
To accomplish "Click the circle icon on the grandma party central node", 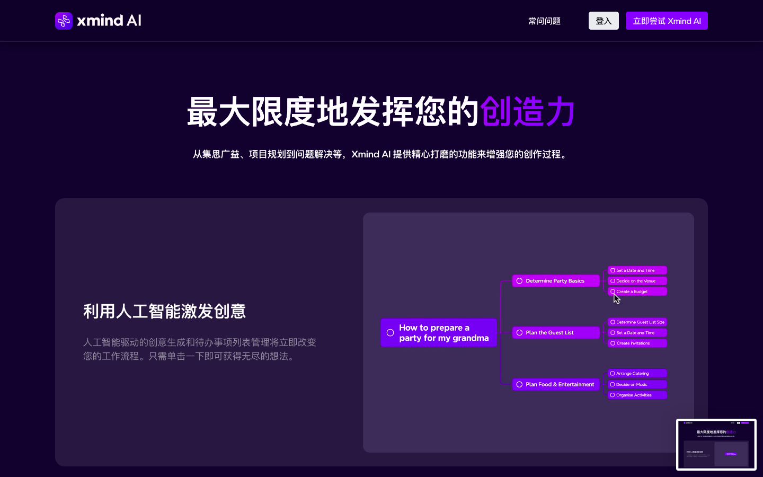I will (391, 332).
